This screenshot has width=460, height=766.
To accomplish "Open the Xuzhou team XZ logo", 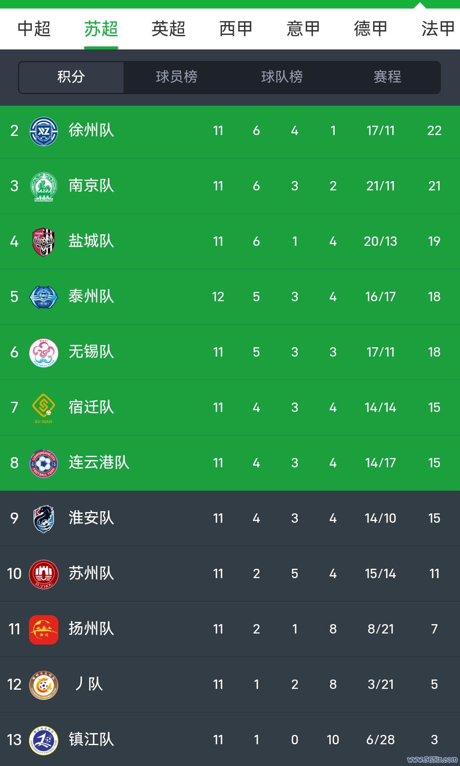I will coord(43,131).
